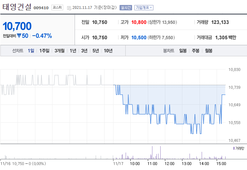Click the 하한가 7,550 text

(161, 37)
